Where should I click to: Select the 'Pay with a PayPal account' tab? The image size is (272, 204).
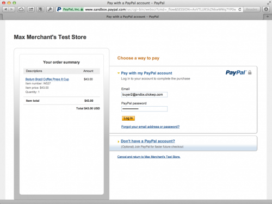click(132, 17)
